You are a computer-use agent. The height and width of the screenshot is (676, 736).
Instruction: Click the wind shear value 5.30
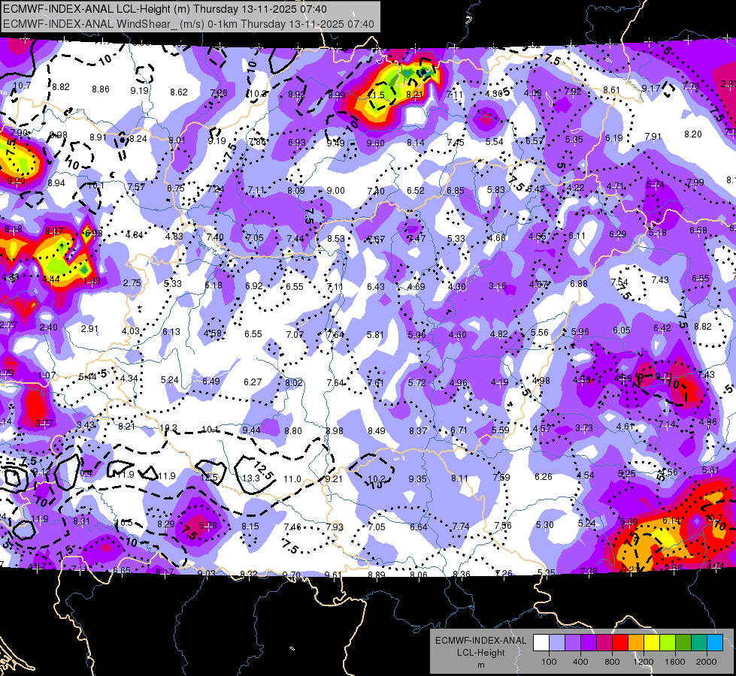[x=544, y=524]
